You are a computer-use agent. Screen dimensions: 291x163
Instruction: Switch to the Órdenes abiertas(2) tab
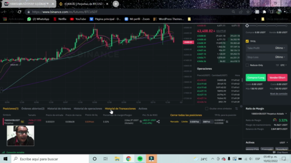(33, 109)
